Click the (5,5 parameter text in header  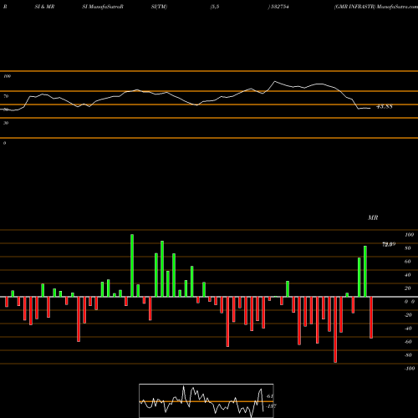(x=215, y=7)
